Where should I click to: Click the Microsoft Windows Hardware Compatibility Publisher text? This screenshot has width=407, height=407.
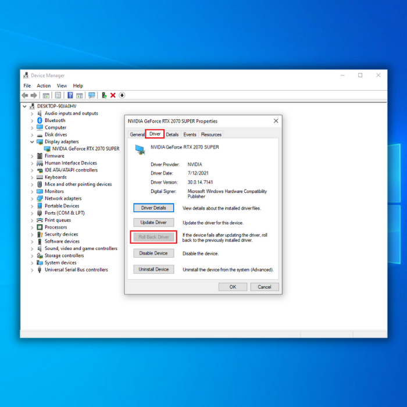point(227,194)
